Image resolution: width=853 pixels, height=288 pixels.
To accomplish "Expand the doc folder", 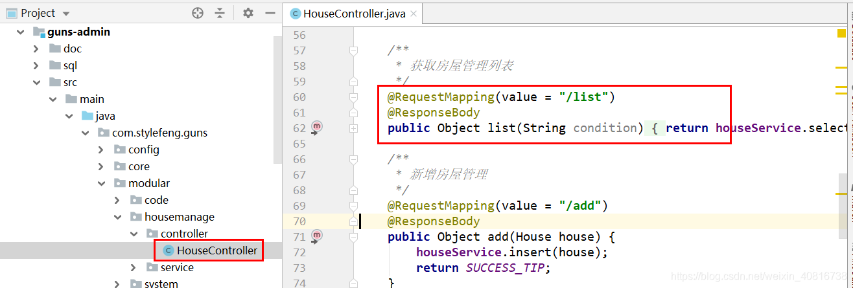I will pos(37,49).
